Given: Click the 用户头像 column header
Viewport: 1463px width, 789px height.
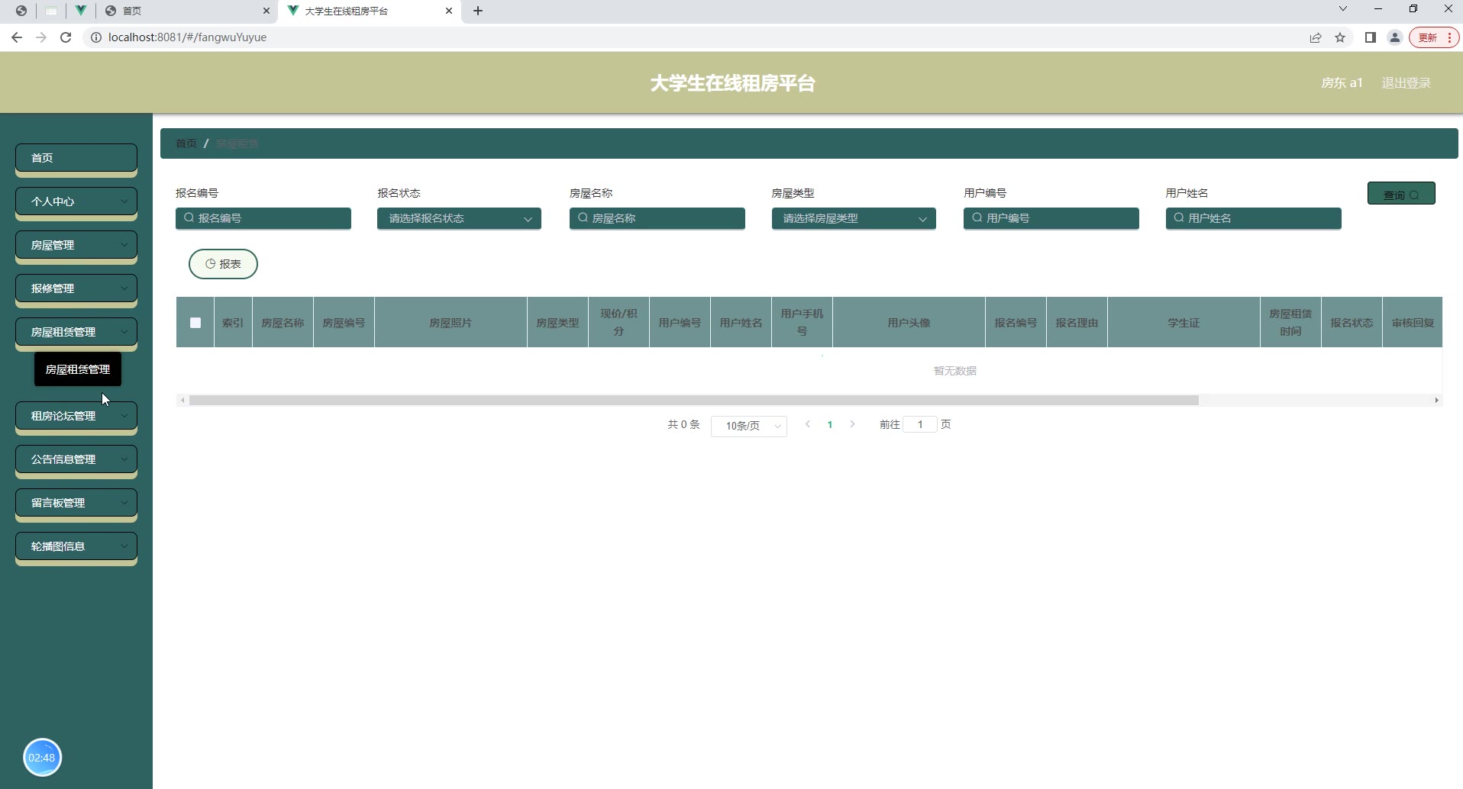Looking at the screenshot, I should pyautogui.click(x=909, y=323).
